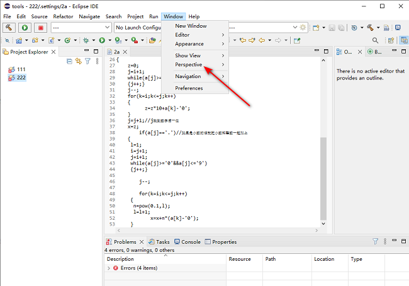Choose Preferences from the Window menu
The height and width of the screenshot is (286, 409).
(189, 88)
